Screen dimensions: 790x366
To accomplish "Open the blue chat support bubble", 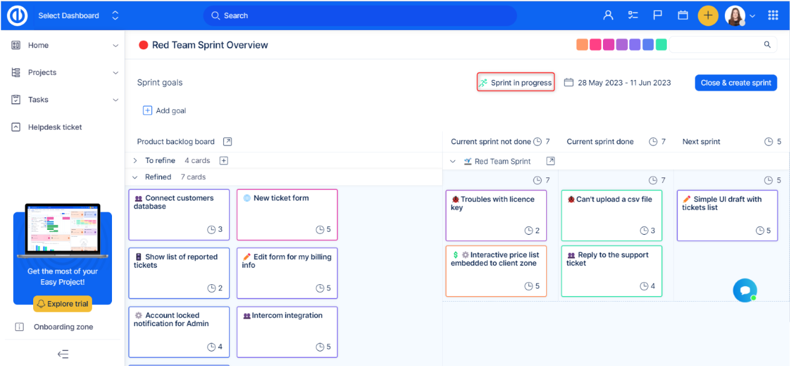I will pyautogui.click(x=744, y=290).
